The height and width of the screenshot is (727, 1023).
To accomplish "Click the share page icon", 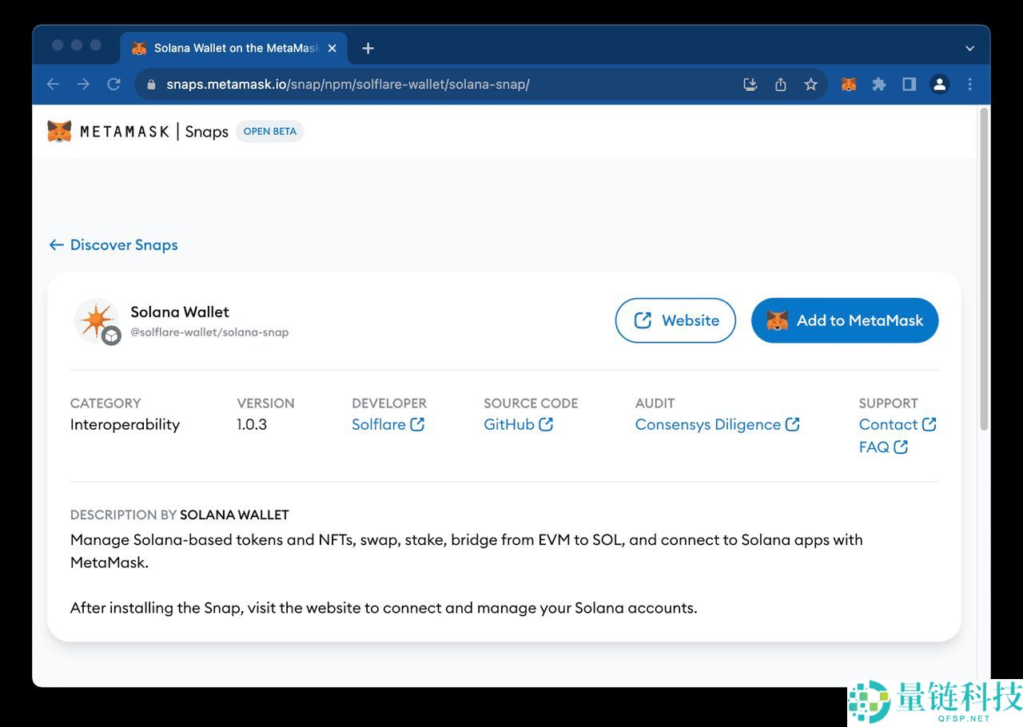I will tap(781, 84).
